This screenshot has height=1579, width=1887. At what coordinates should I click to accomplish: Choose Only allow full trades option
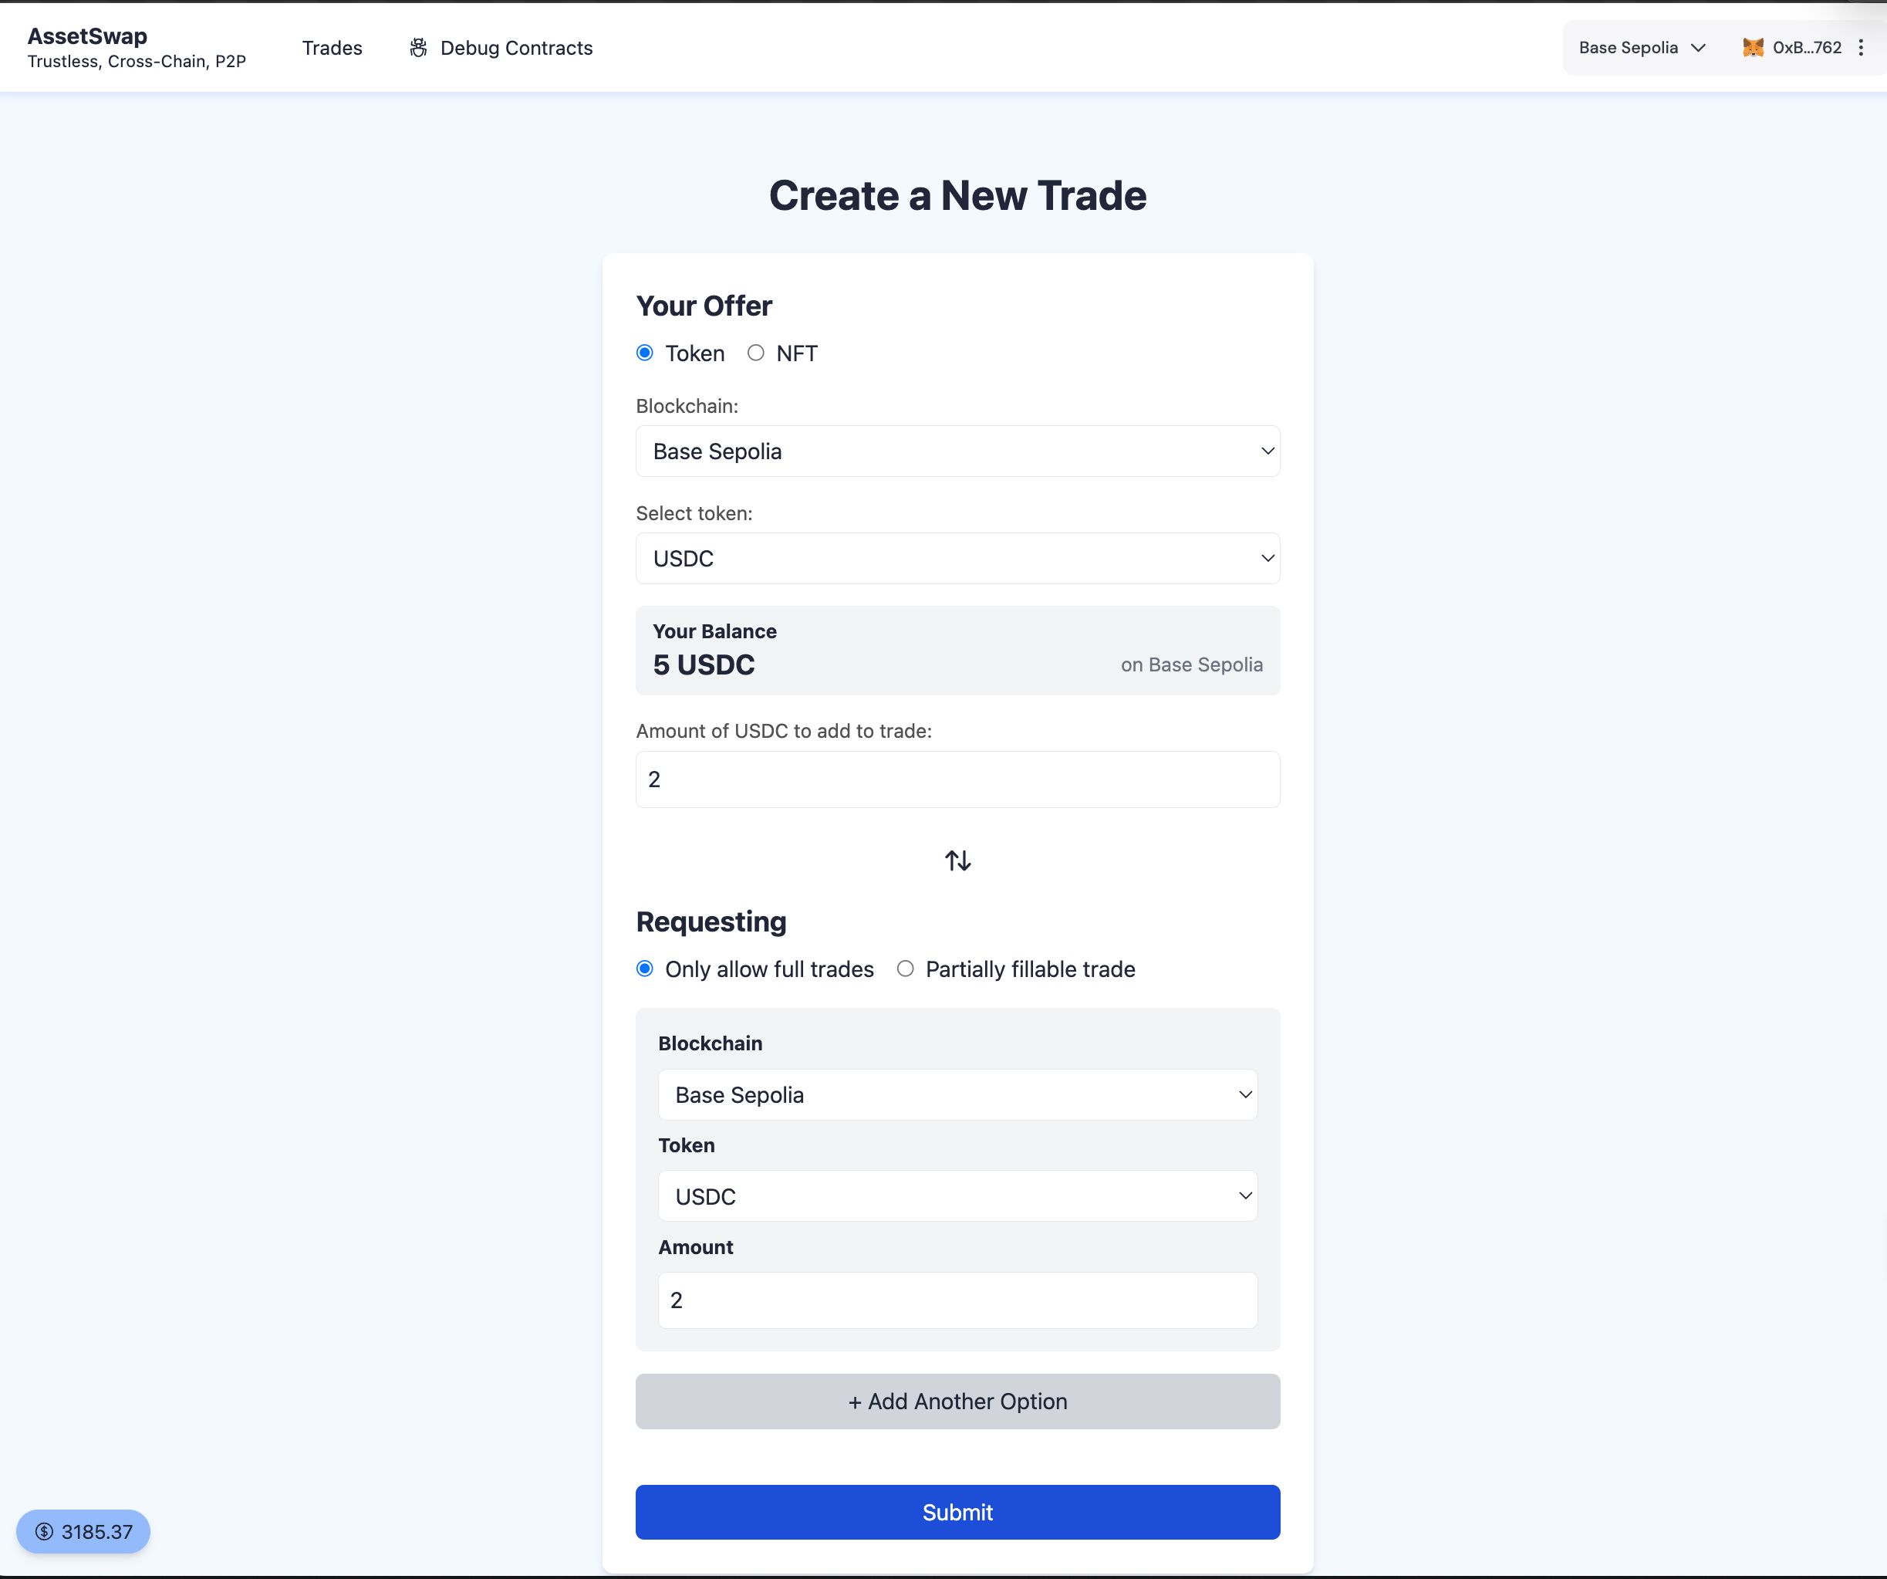click(x=644, y=968)
